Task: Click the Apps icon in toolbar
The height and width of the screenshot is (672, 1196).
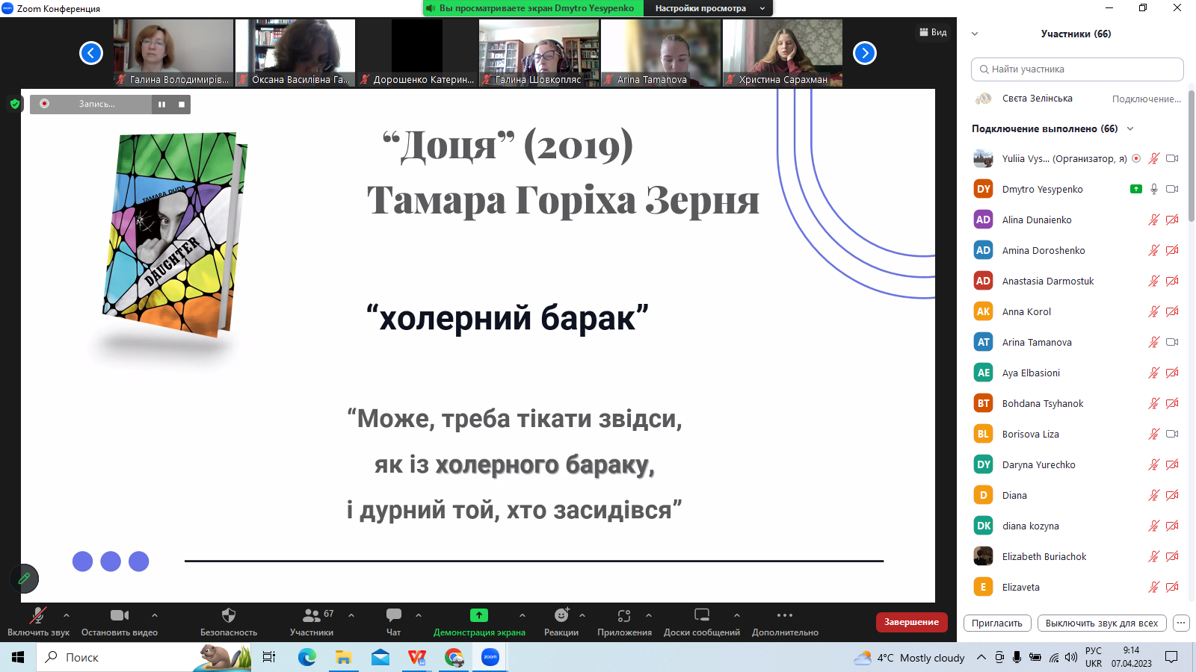Action: [x=624, y=616]
